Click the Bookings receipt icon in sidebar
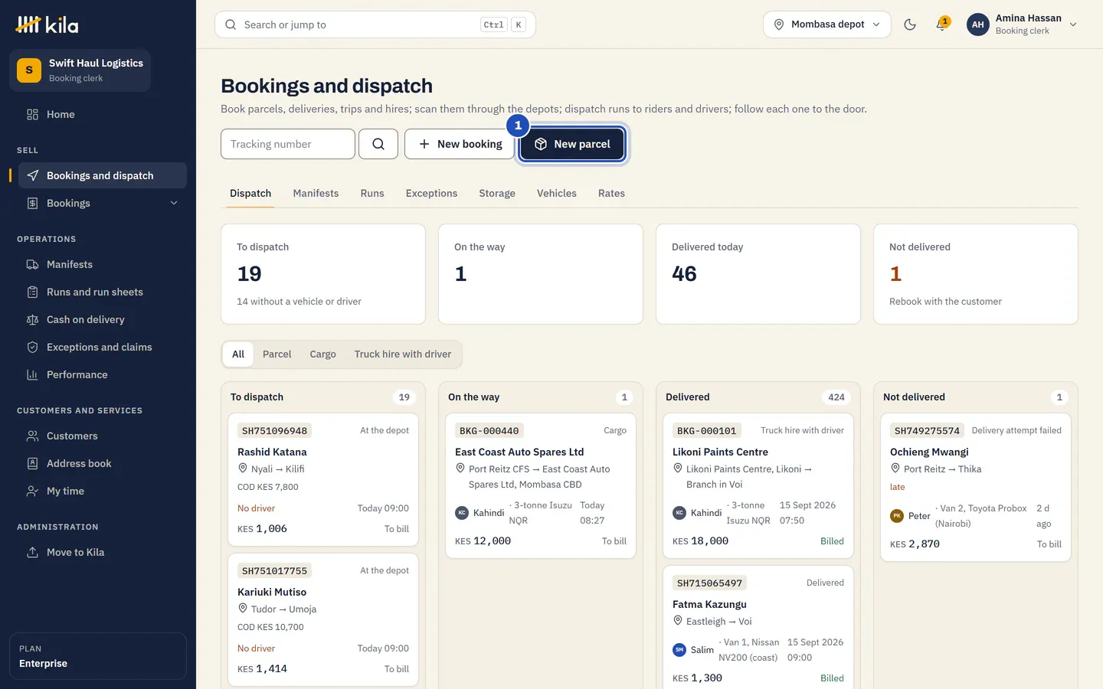This screenshot has width=1103, height=689. tap(32, 204)
